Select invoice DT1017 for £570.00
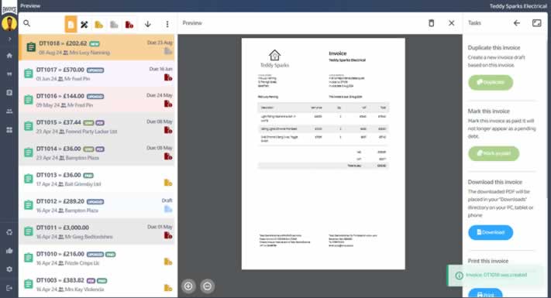The image size is (551, 298). pyautogui.click(x=97, y=74)
